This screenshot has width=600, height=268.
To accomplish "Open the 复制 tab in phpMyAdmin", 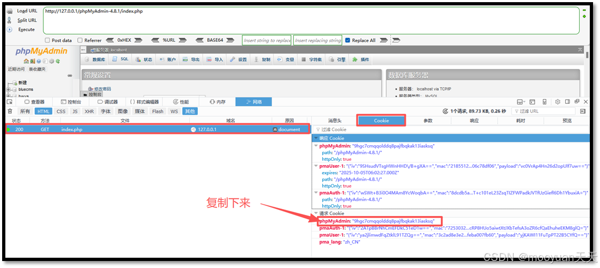I will click(x=263, y=59).
